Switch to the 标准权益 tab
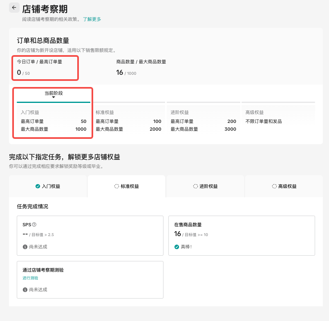Viewport: 329px width, 321px height. click(126, 186)
